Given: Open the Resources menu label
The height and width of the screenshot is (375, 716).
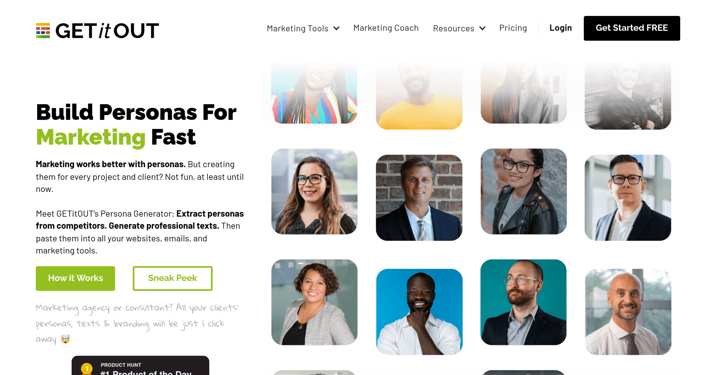Looking at the screenshot, I should click(453, 28).
